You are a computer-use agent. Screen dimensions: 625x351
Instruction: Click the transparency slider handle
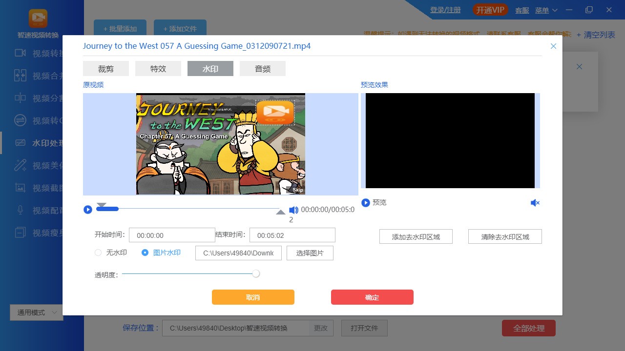point(256,273)
